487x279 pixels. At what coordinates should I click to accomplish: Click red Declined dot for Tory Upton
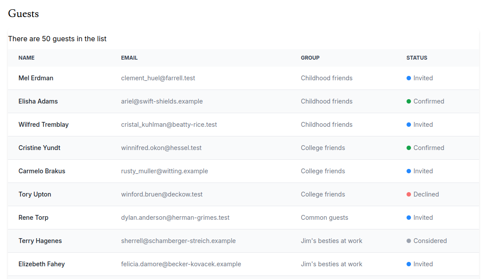coord(409,194)
